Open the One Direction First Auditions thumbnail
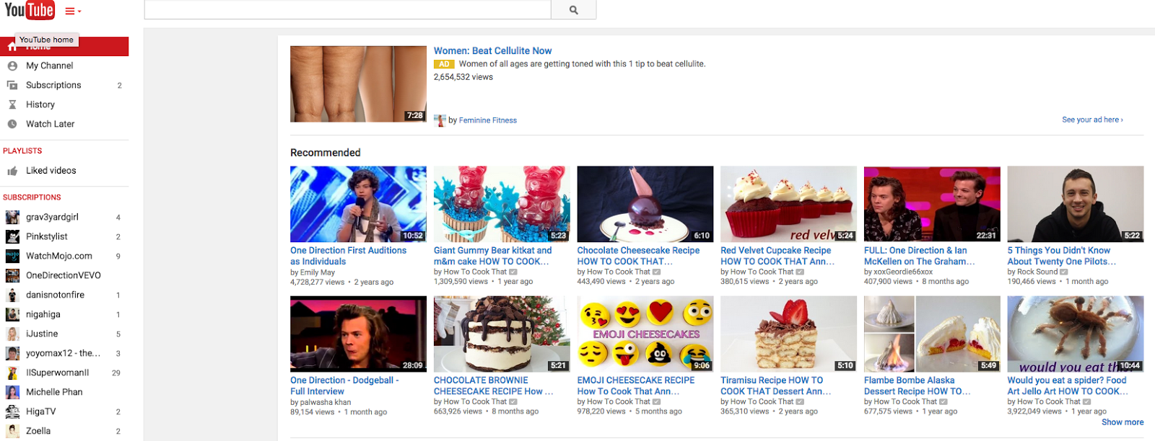This screenshot has width=1155, height=441. click(x=358, y=204)
